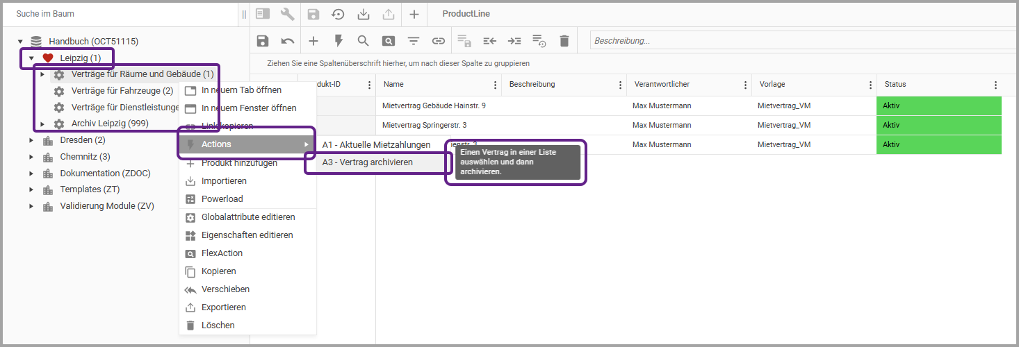Choose 'In neuem Tab öffnen' from context menu

tap(241, 90)
